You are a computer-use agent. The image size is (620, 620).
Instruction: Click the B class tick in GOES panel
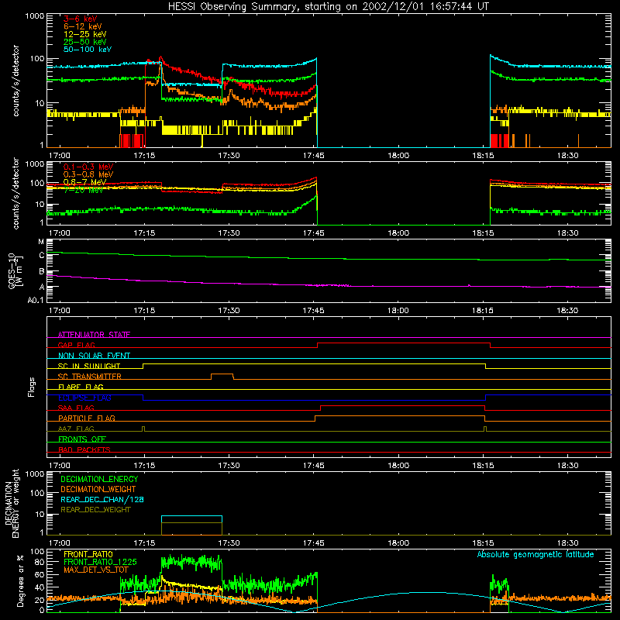click(42, 272)
